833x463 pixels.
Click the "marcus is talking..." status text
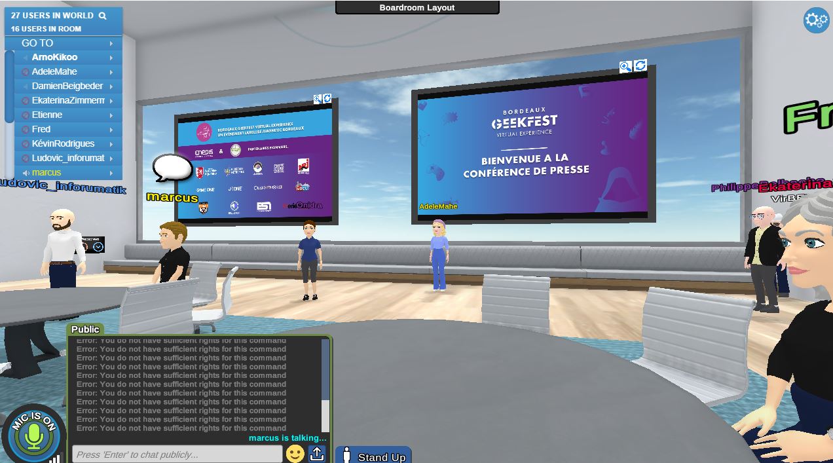[287, 438]
